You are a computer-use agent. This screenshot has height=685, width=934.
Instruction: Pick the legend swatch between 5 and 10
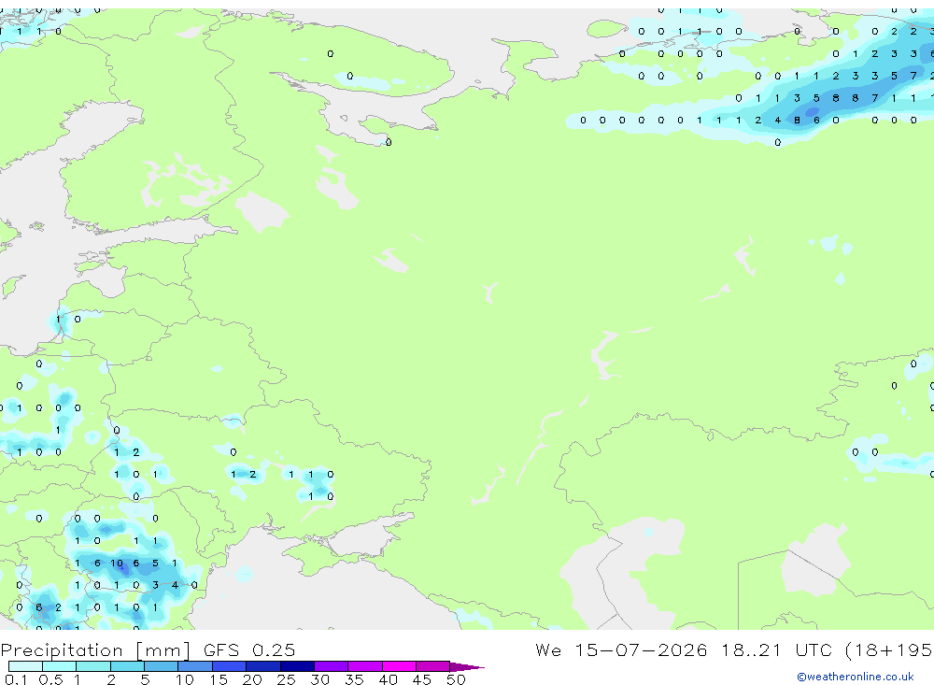click(x=162, y=666)
